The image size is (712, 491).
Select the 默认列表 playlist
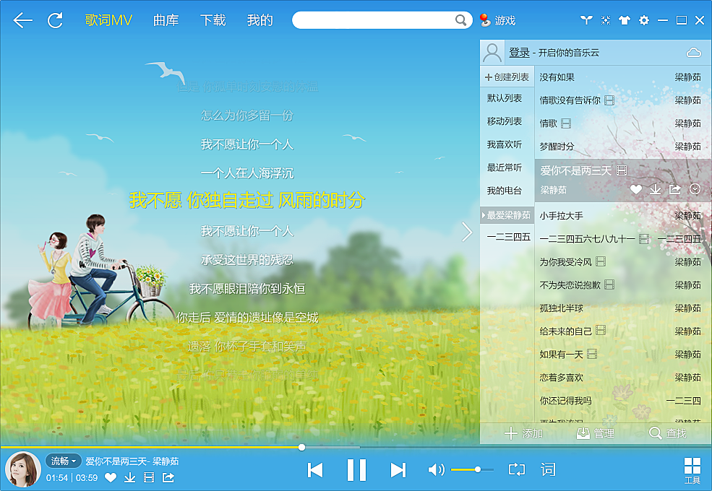[x=505, y=98]
